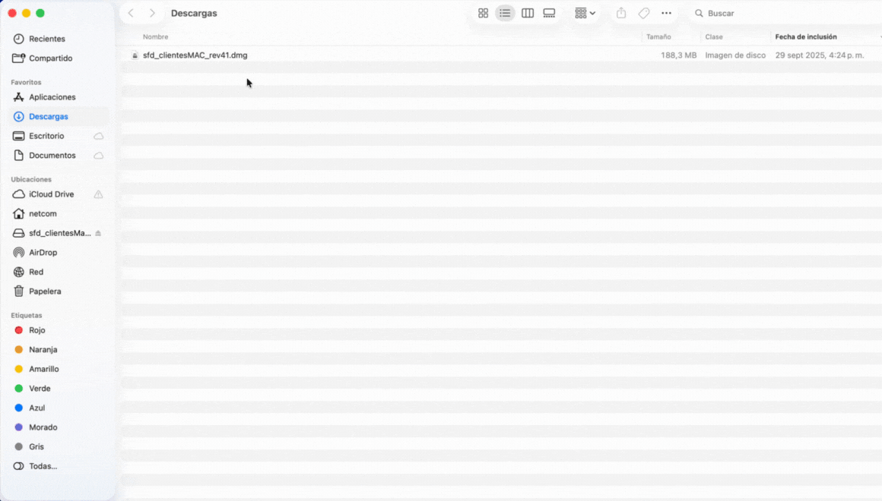882x501 pixels.
Task: Open AirDrop from the sidebar
Action: (43, 253)
